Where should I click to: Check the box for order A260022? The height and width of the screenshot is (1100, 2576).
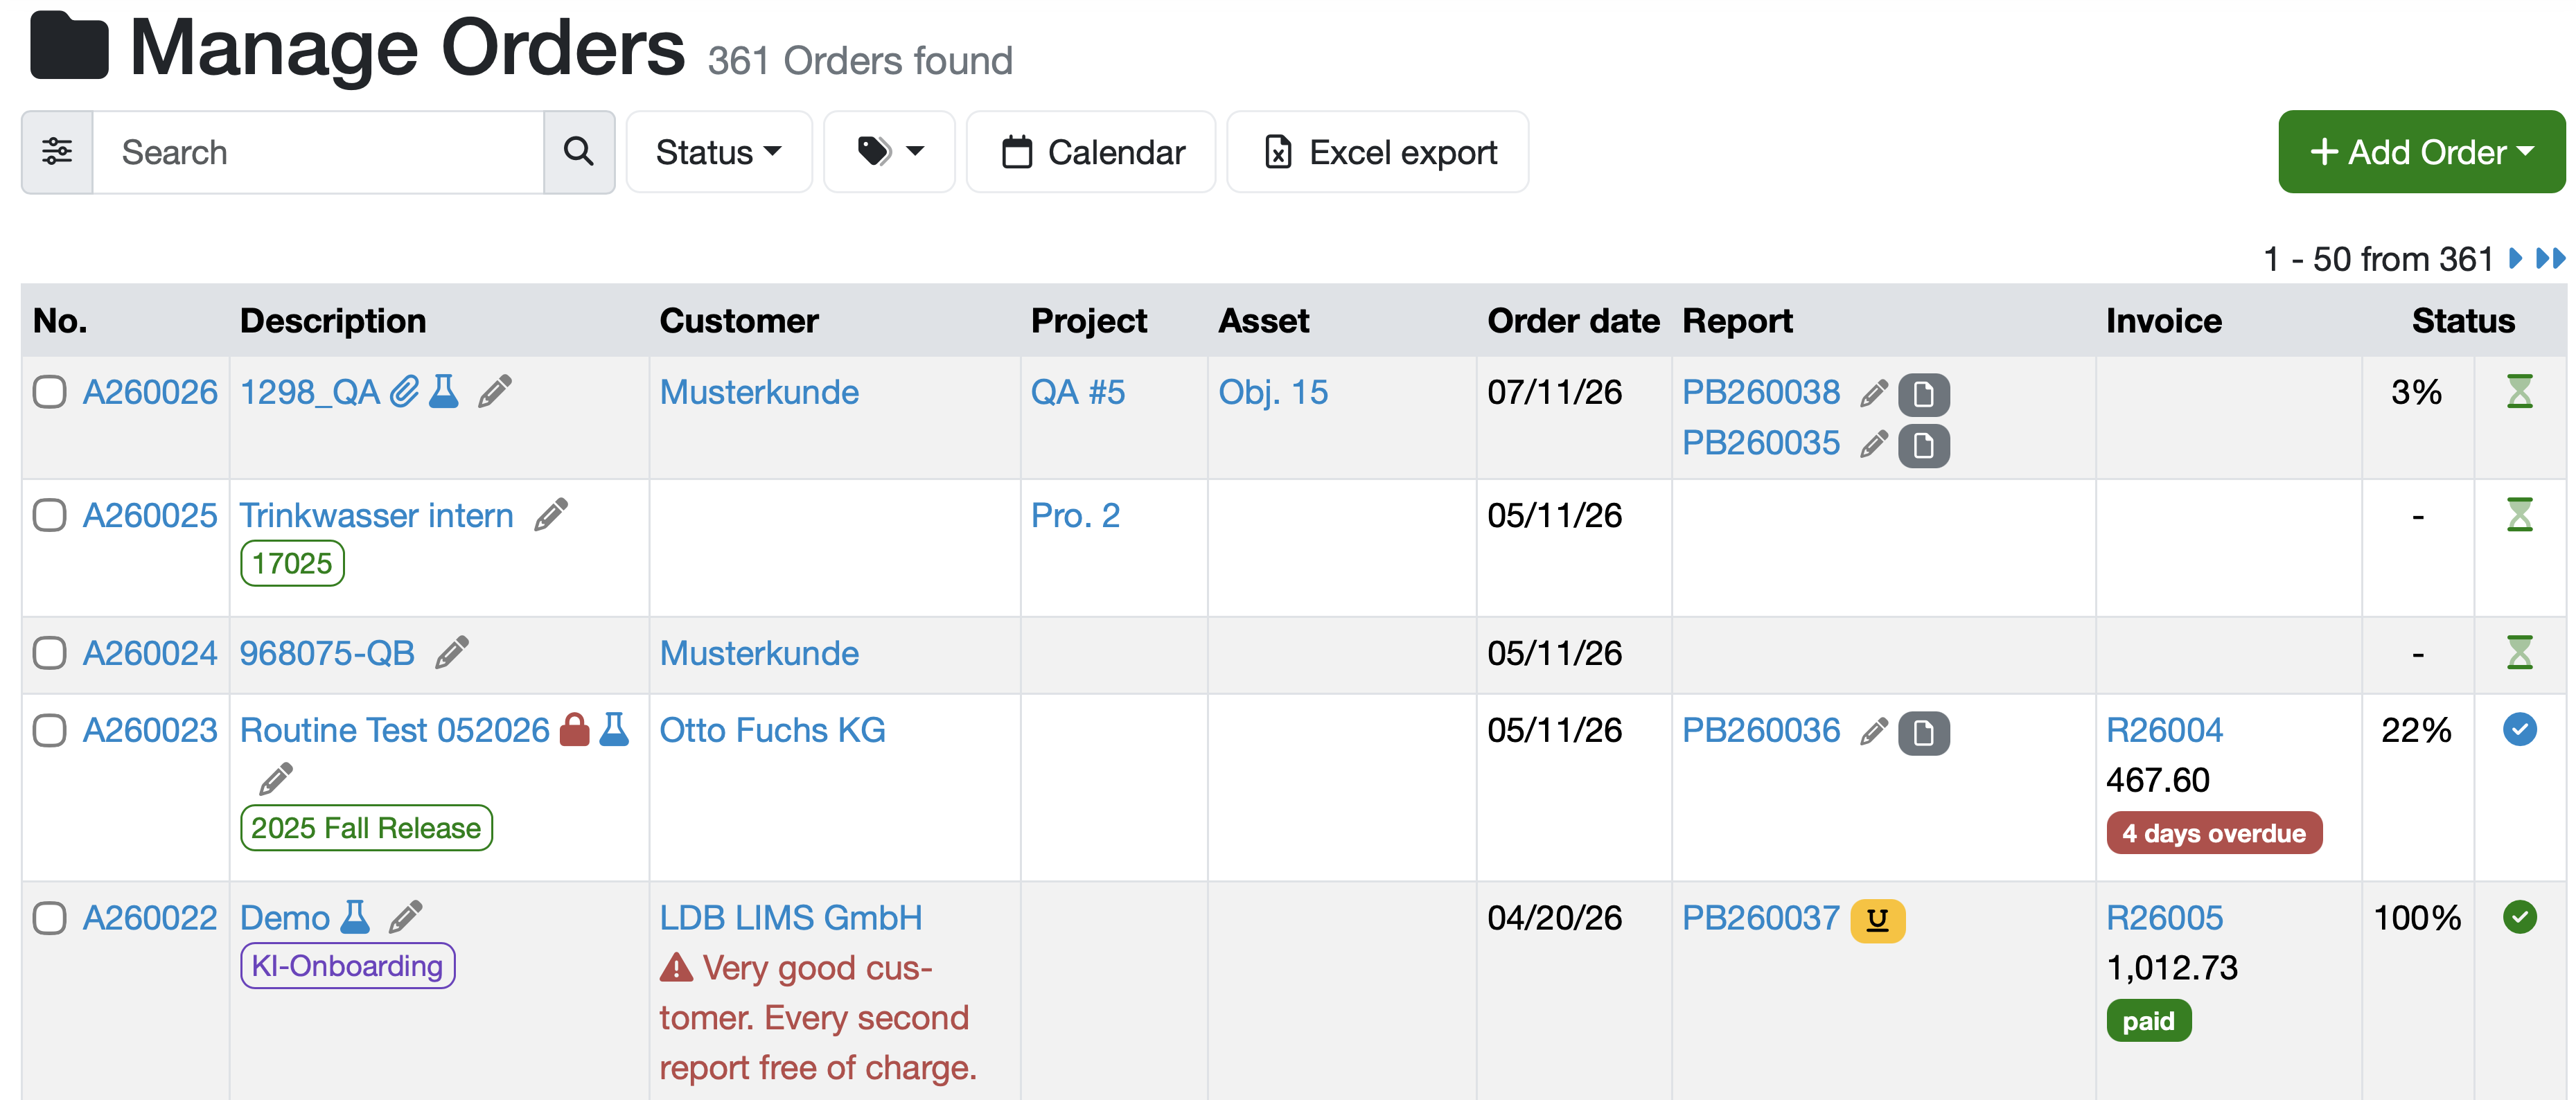pos(49,918)
